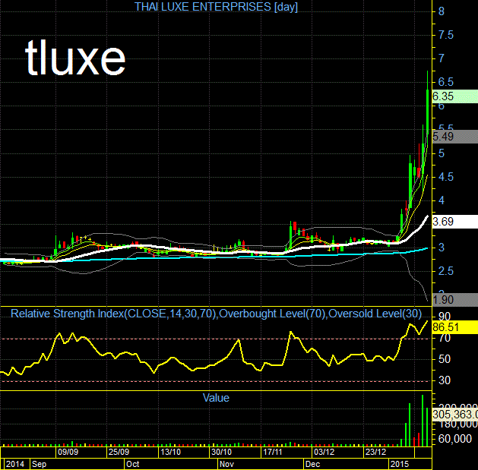
Task: Select the 6.35 current price label
Action: [455, 96]
